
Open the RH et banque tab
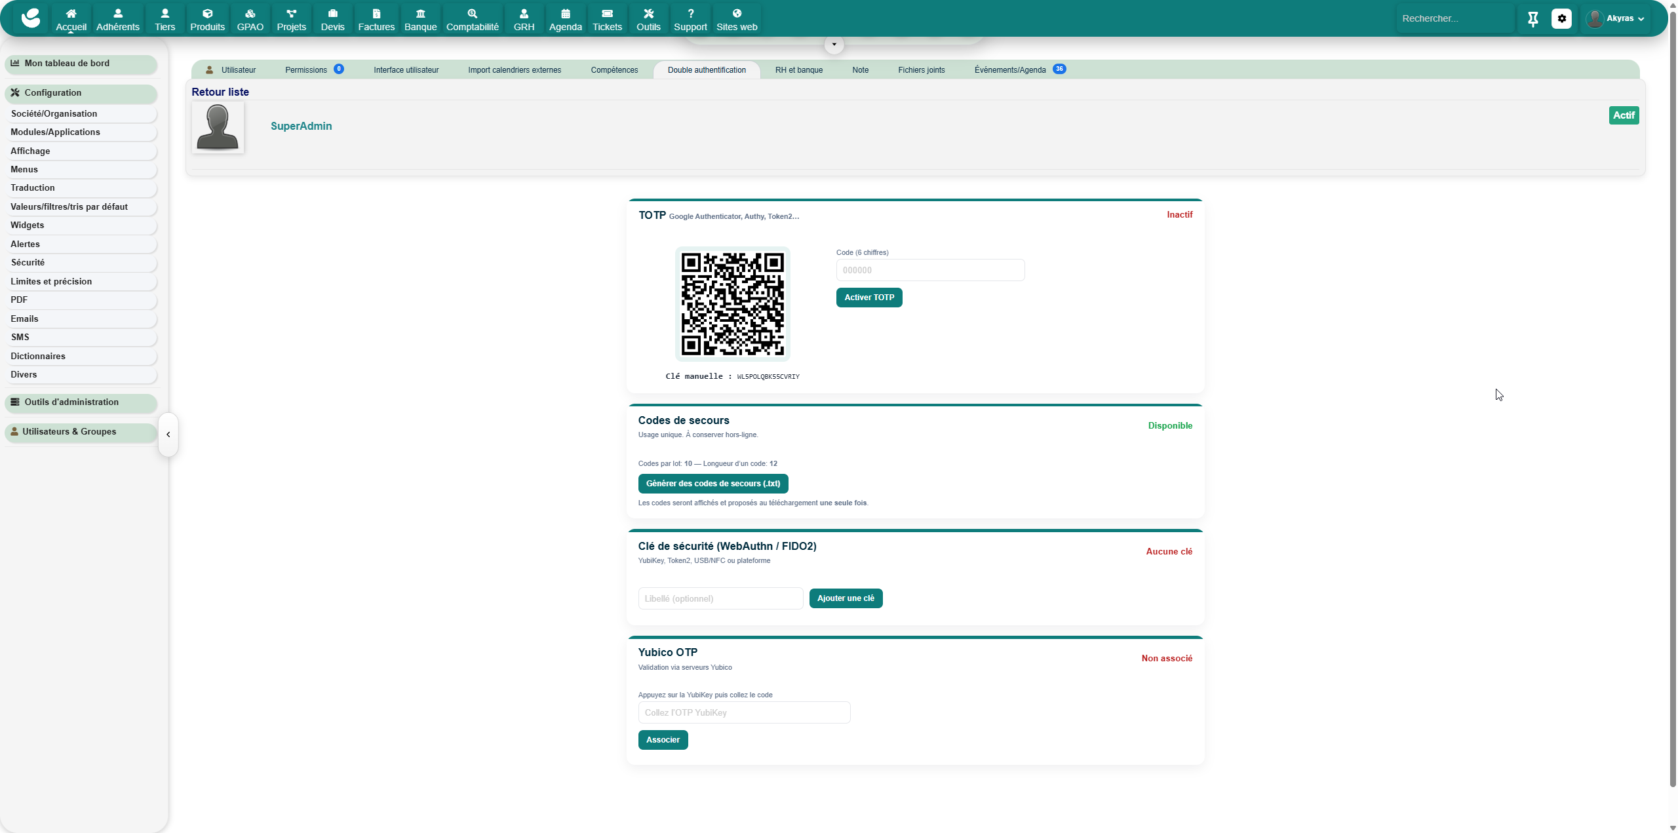798,70
